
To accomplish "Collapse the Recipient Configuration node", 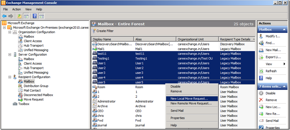I will pos(10,77).
